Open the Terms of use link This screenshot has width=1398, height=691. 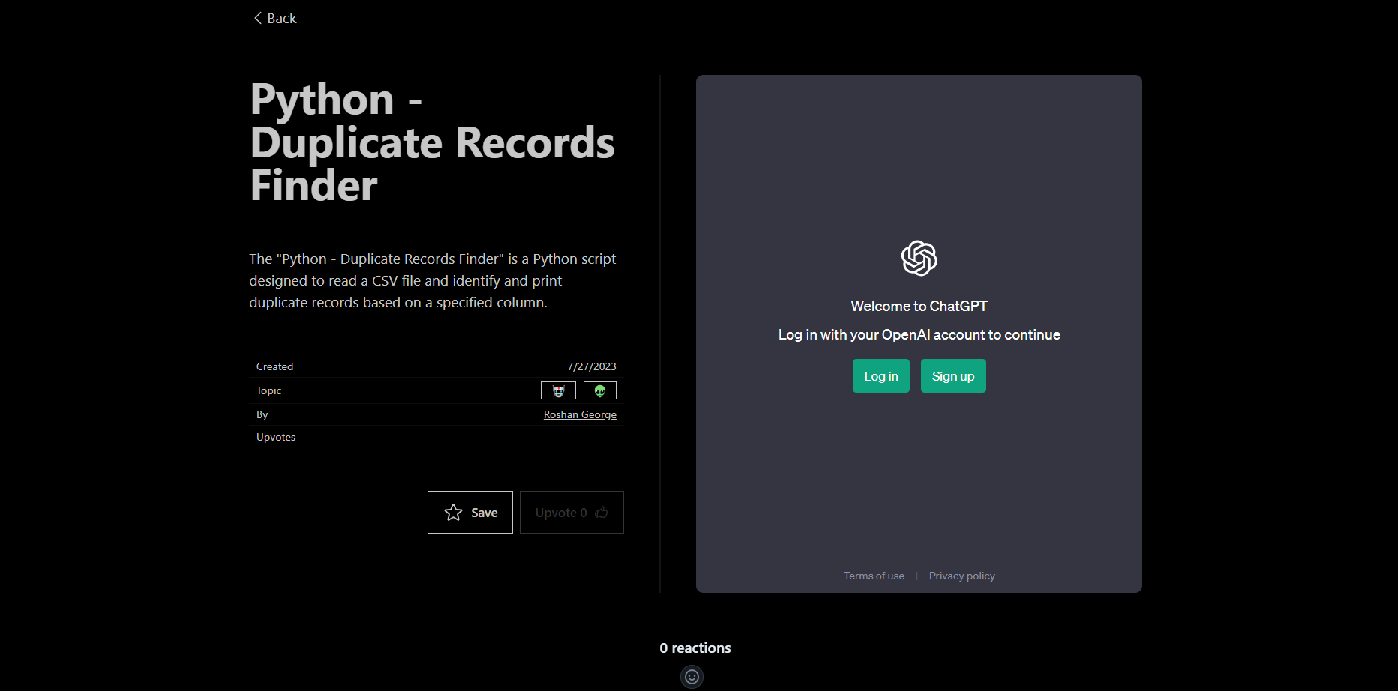click(x=874, y=576)
